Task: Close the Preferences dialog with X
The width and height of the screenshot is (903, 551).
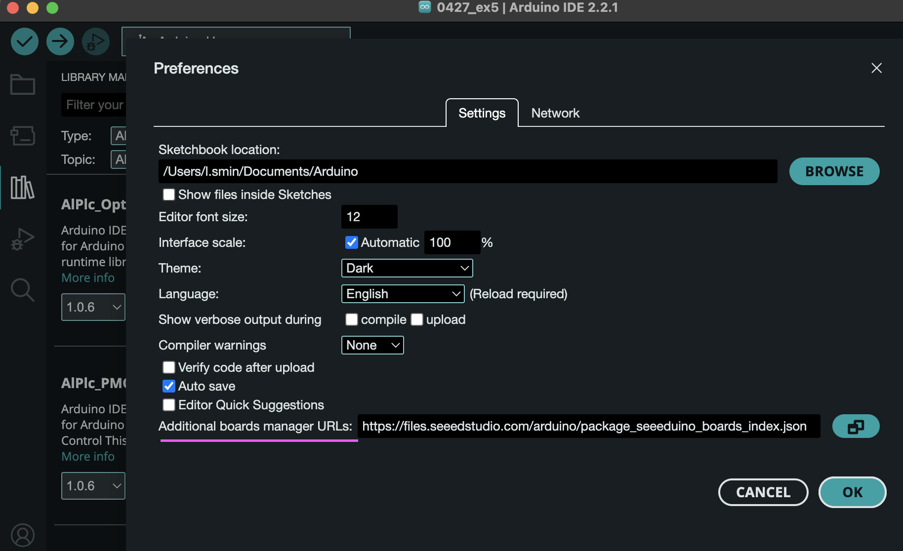Action: [876, 68]
